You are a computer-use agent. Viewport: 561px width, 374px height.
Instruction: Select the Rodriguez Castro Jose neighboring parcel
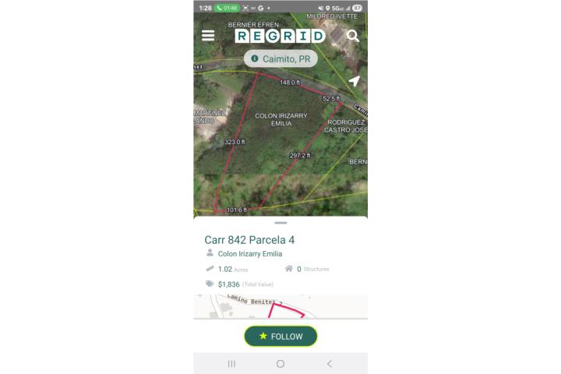tap(345, 126)
